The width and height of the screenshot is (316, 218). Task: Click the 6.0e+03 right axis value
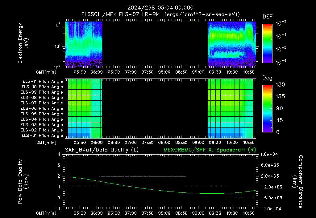point(270,165)
